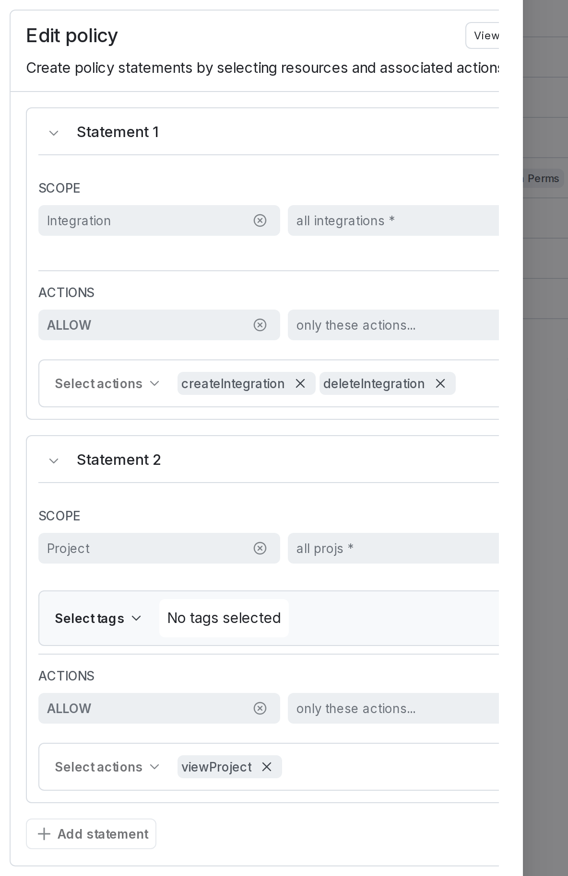Viewport: 568px width, 876px height.
Task: Click the No tags selected label
Action: 224,618
